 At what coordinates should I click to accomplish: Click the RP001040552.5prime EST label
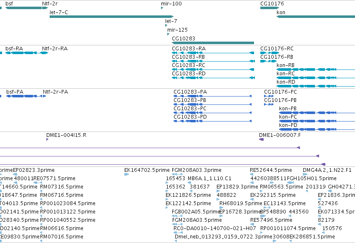68,220
